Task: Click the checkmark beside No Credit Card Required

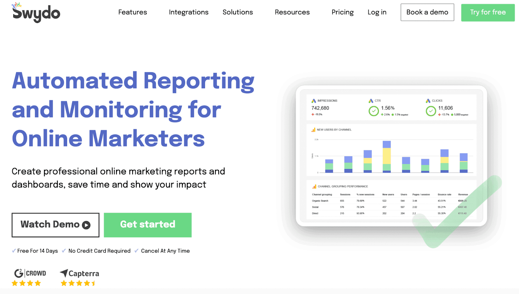Action: 64,251
